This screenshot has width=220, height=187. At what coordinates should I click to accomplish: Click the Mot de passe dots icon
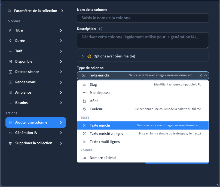coord(85,93)
